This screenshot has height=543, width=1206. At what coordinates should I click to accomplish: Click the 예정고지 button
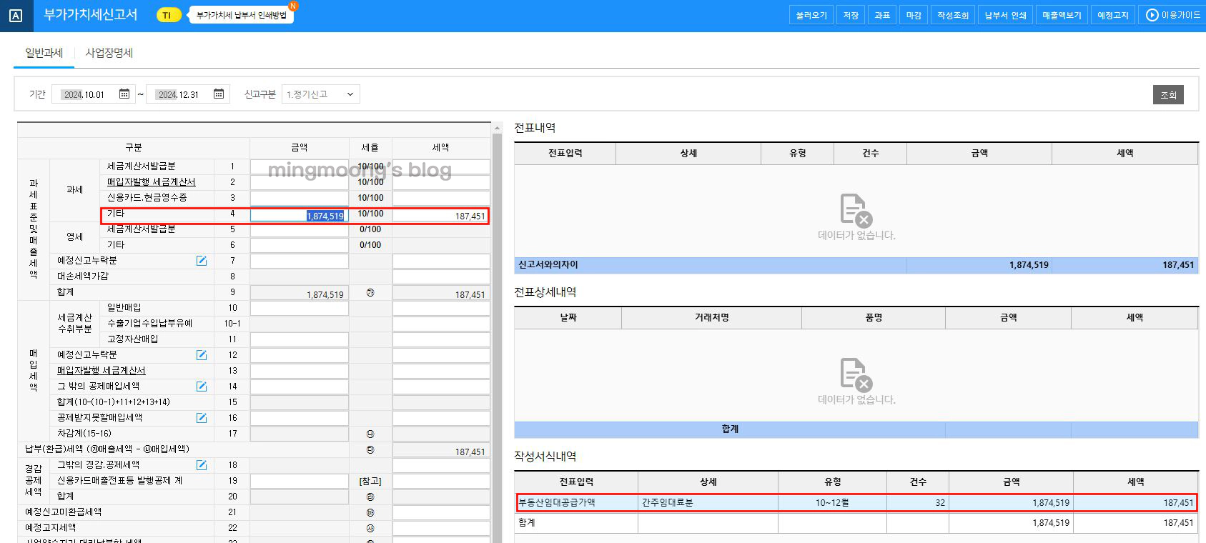pyautogui.click(x=1113, y=15)
